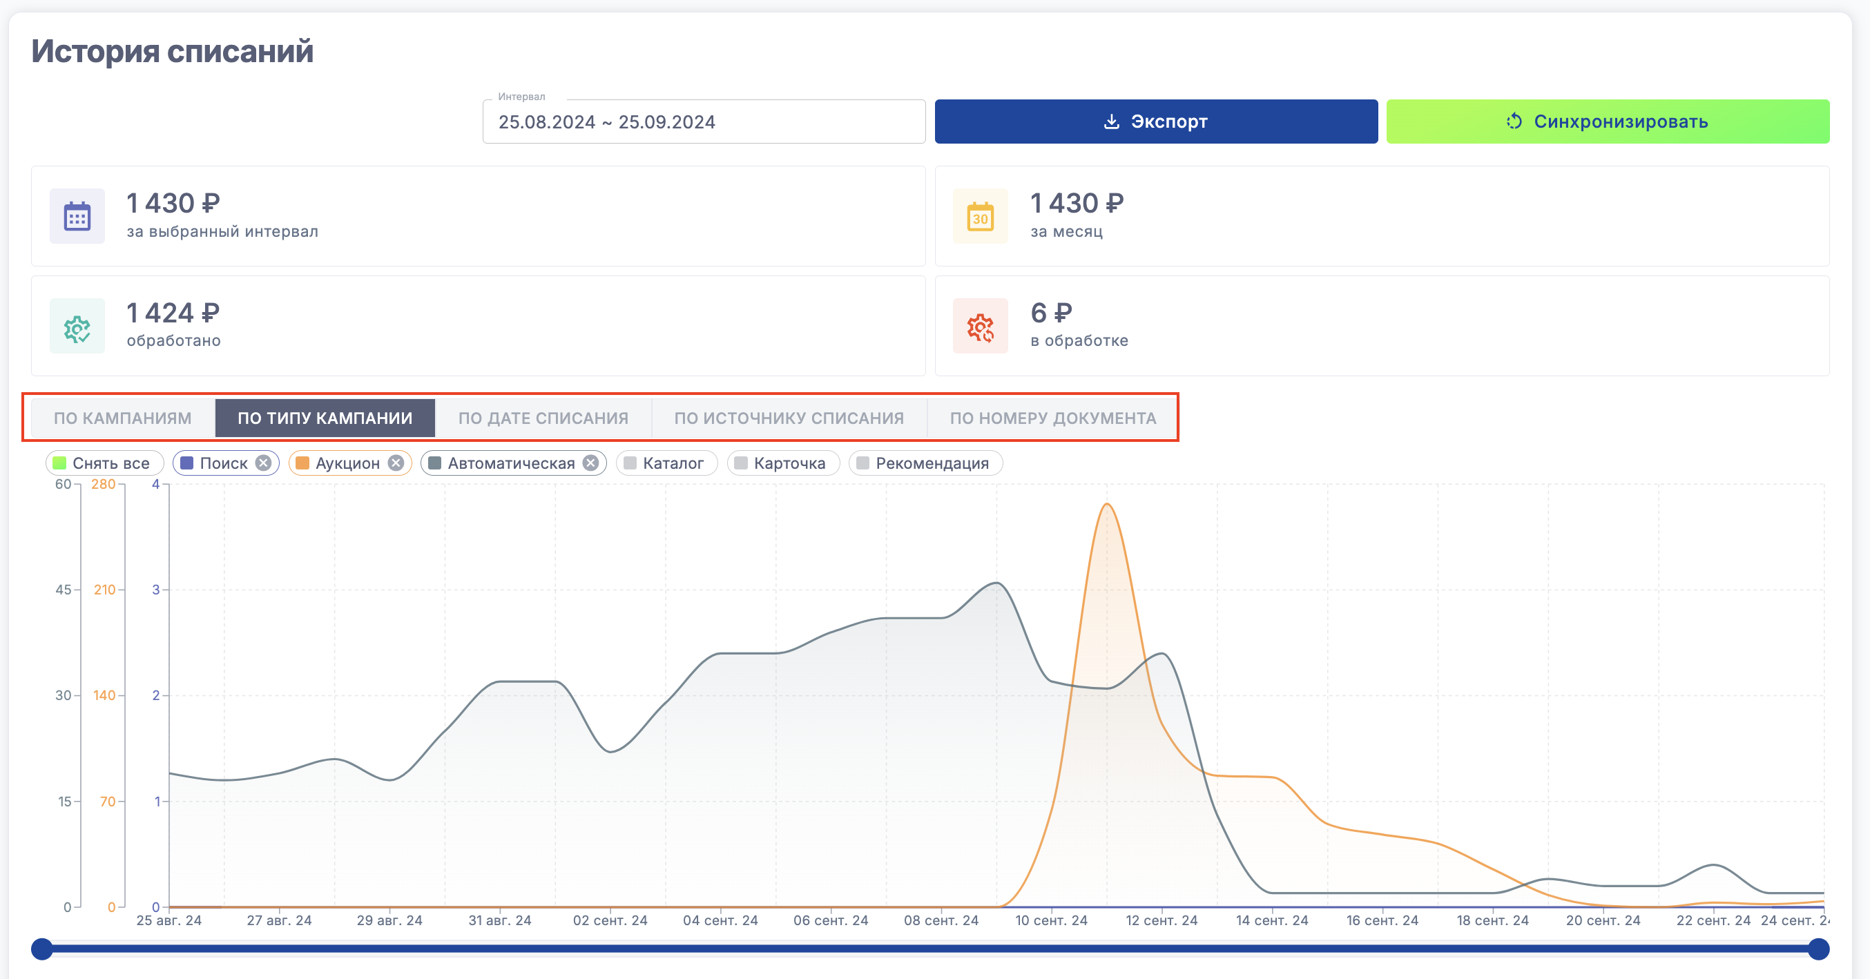Remove the Аукцион chip via X icon

(x=396, y=463)
